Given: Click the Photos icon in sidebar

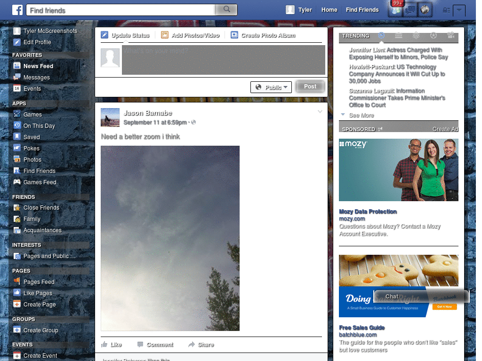Looking at the screenshot, I should point(17,159).
